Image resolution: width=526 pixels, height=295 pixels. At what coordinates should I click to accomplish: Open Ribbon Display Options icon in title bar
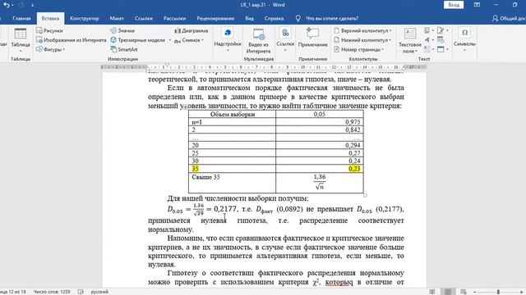[x=477, y=5]
